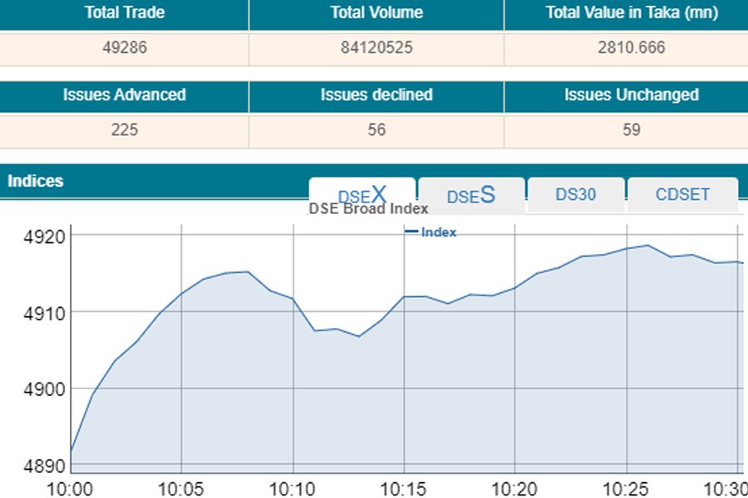
Task: Click the 2810.666 total value cell
Action: pyautogui.click(x=631, y=47)
